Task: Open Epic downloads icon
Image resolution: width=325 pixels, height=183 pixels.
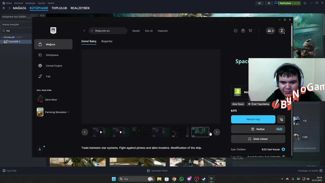Action: [40, 149]
